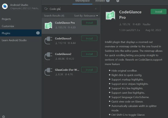Click CodeGlance3 rating star icon
The image size is (168, 118).
tap(69, 43)
